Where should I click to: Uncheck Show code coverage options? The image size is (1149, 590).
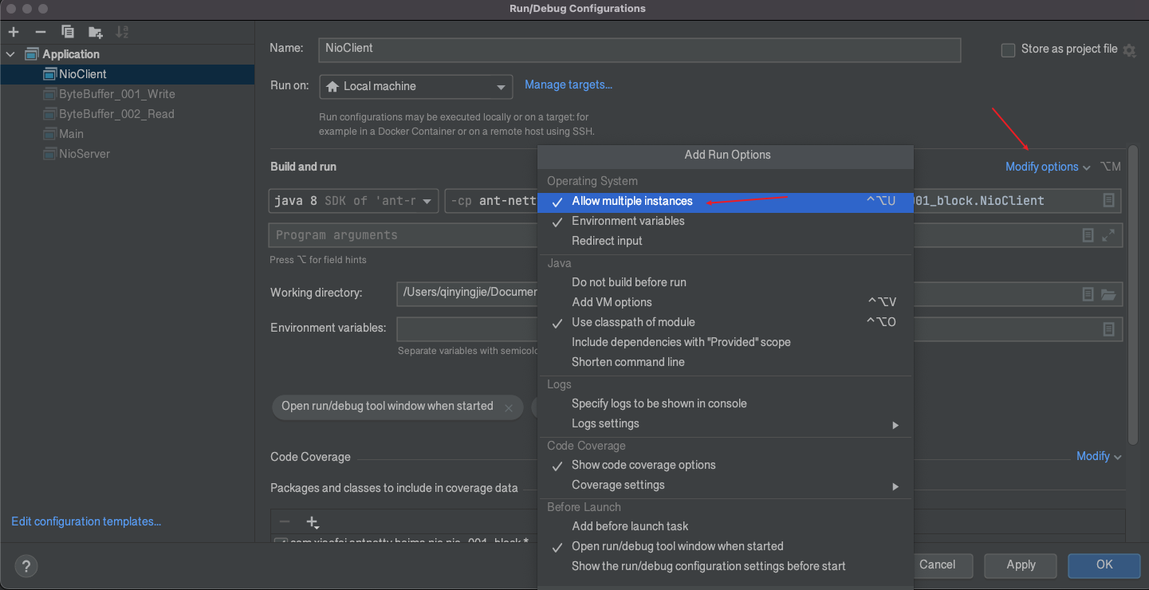point(643,465)
